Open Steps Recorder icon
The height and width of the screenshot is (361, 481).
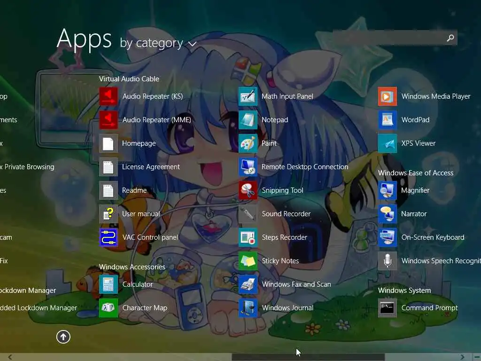[248, 237]
